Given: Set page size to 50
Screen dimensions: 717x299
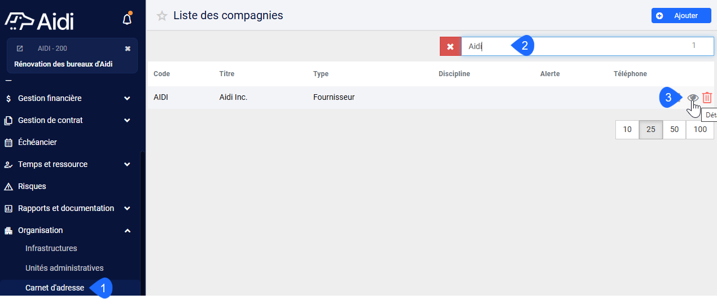Looking at the screenshot, I should (x=674, y=129).
